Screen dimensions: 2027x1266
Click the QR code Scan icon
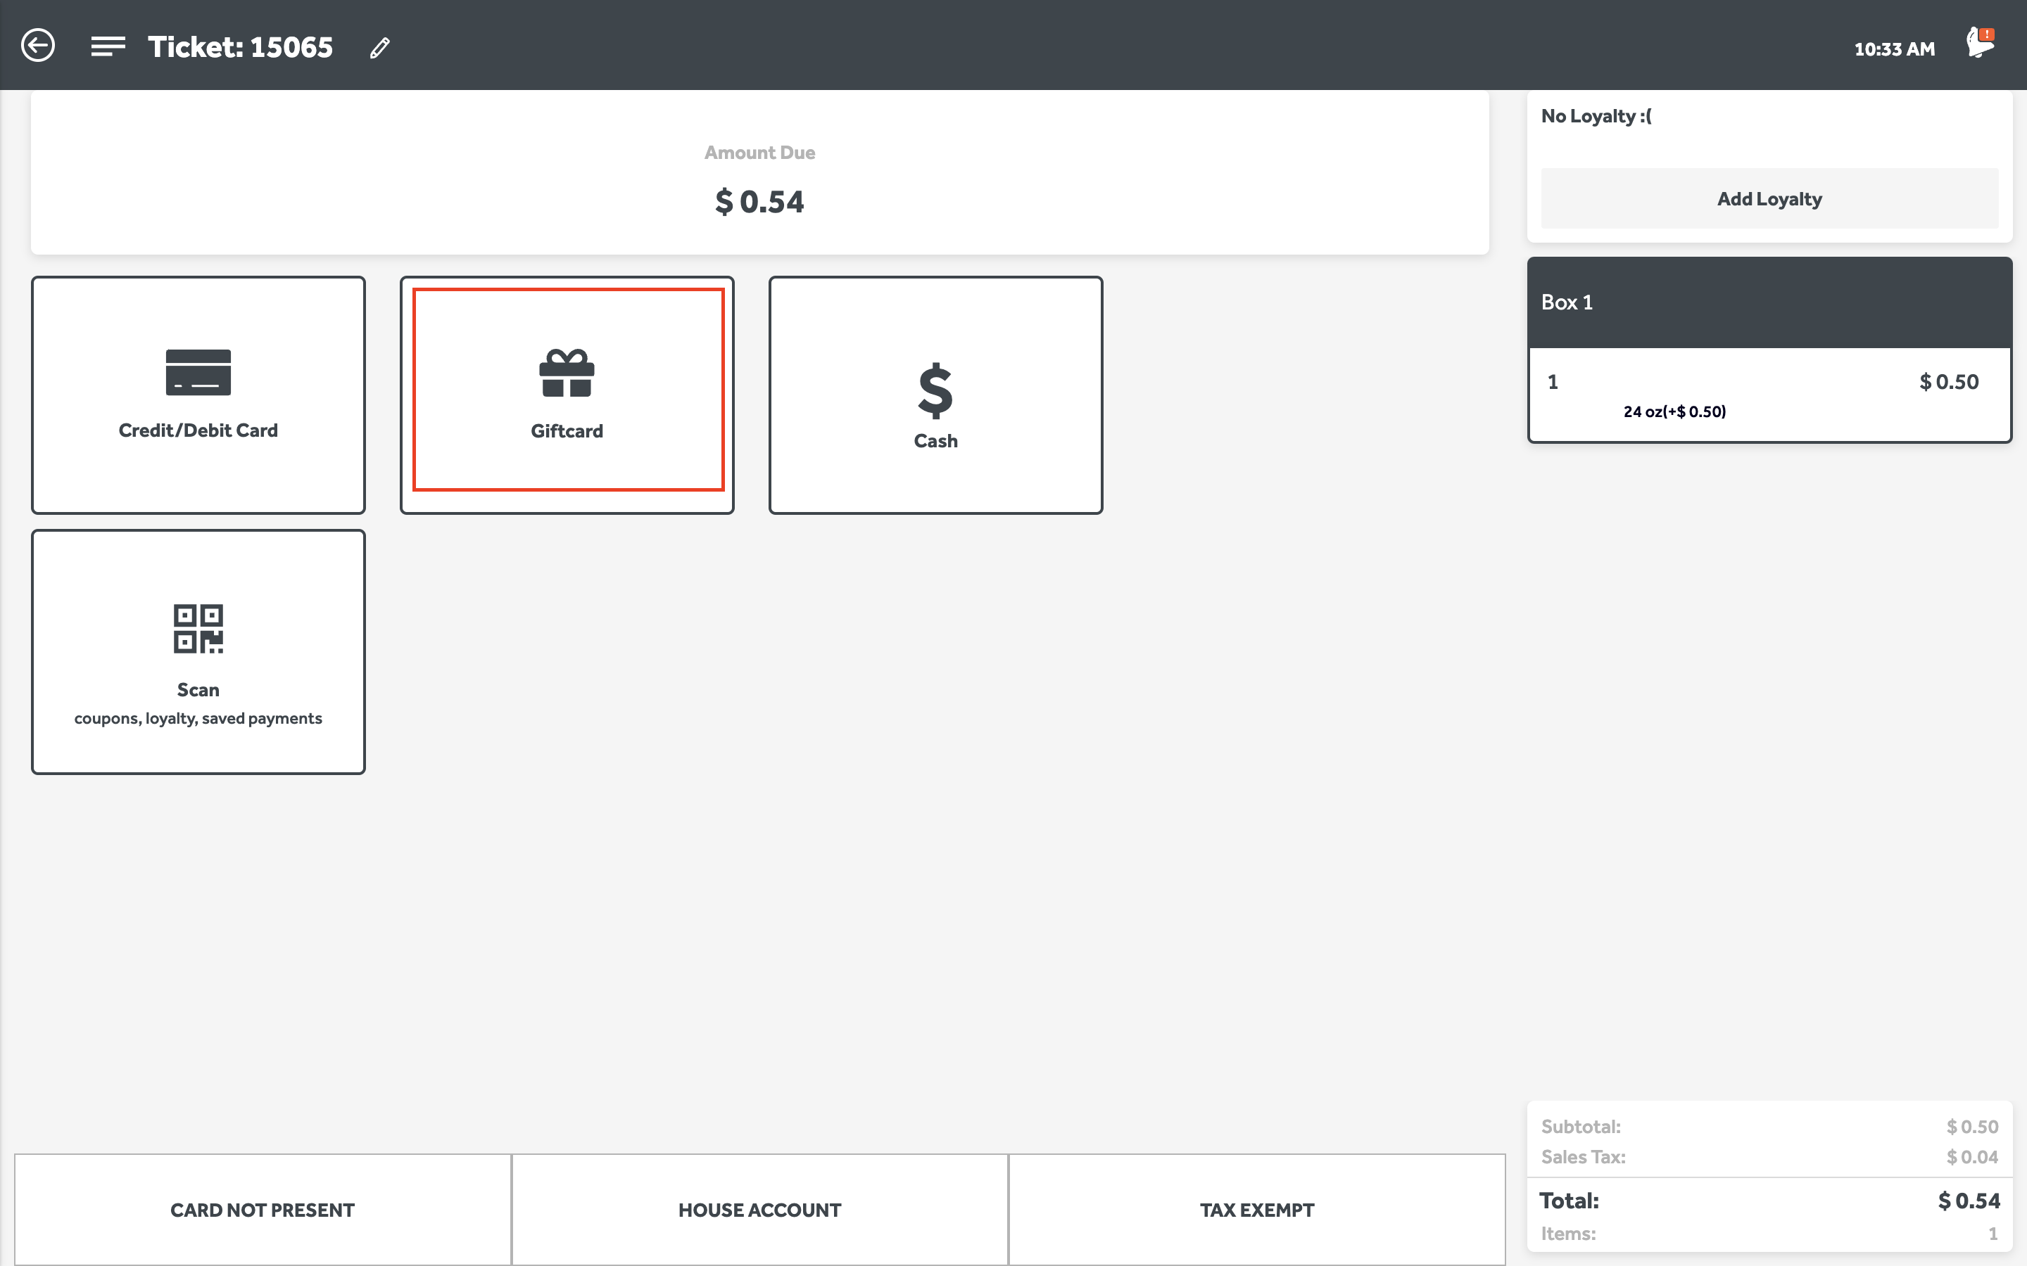pos(198,629)
